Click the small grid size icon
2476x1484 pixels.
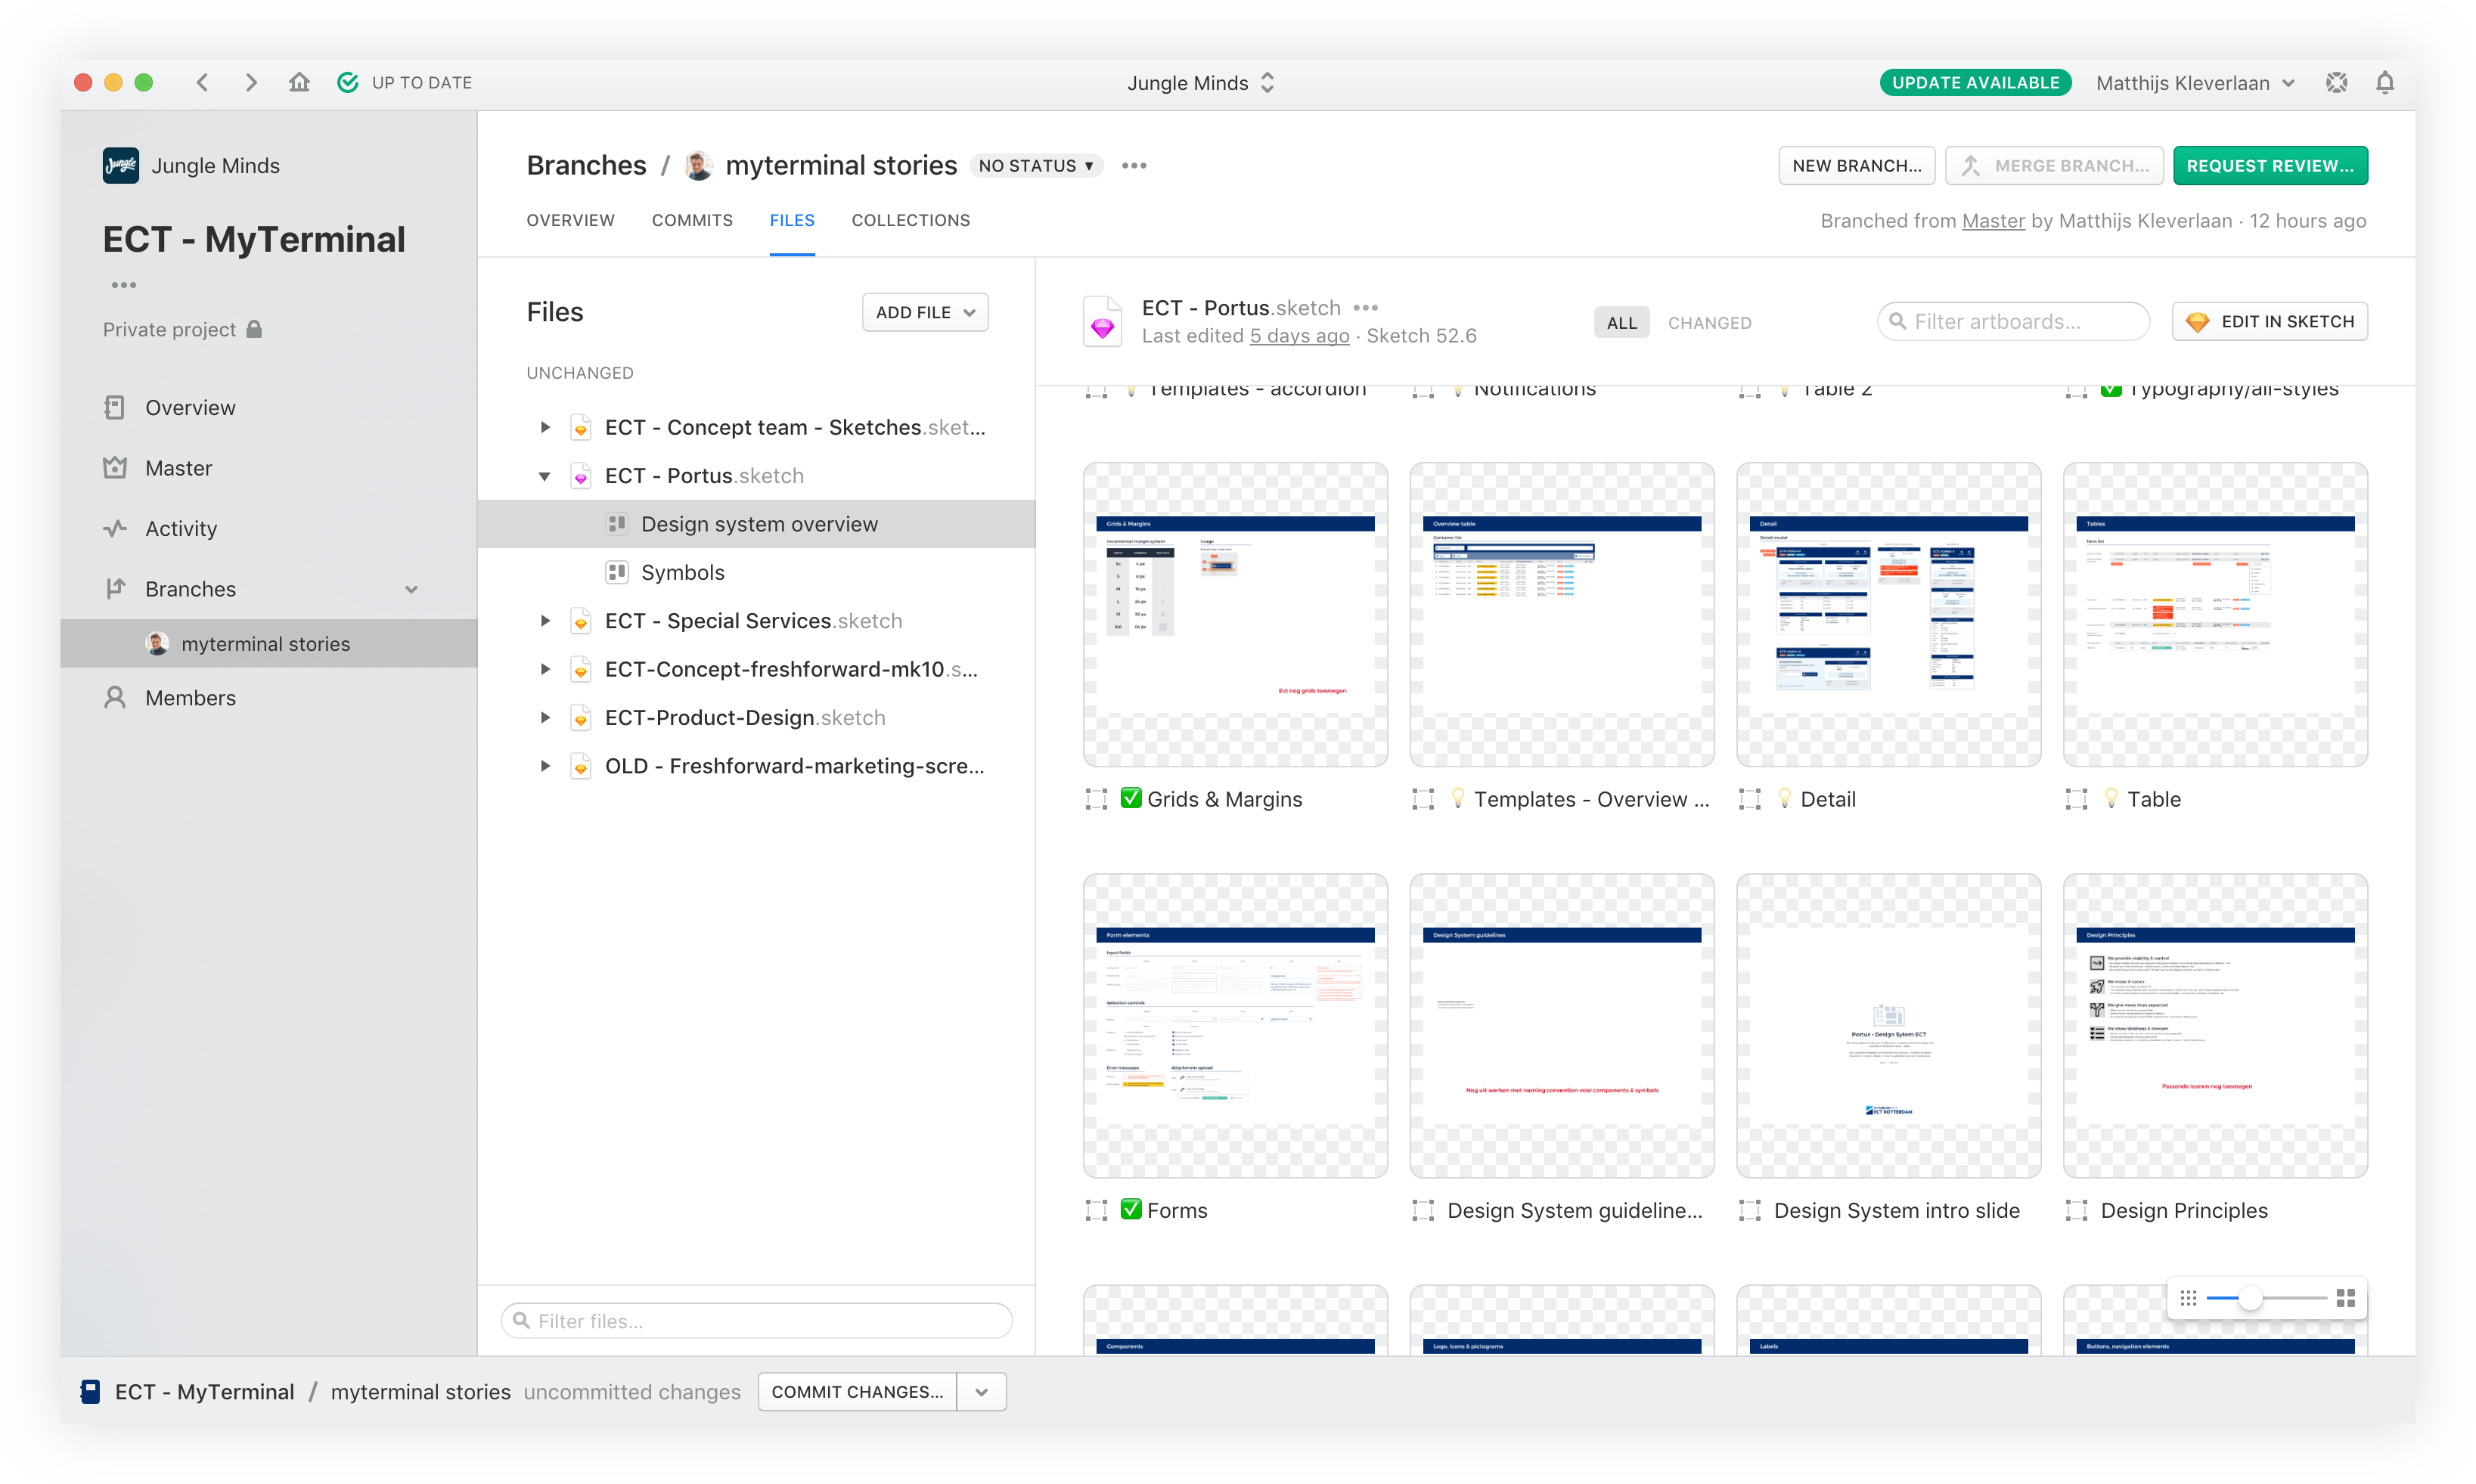[2188, 1298]
